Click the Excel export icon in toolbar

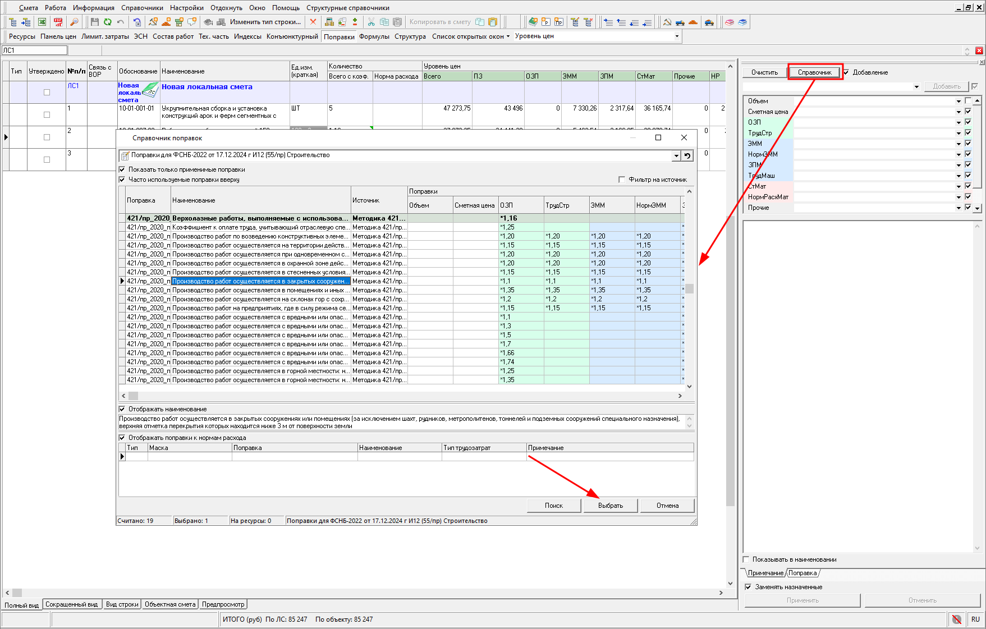(42, 22)
